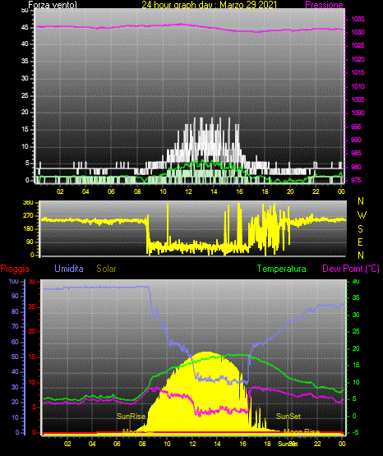Click the Pressione legend label

coord(324,5)
